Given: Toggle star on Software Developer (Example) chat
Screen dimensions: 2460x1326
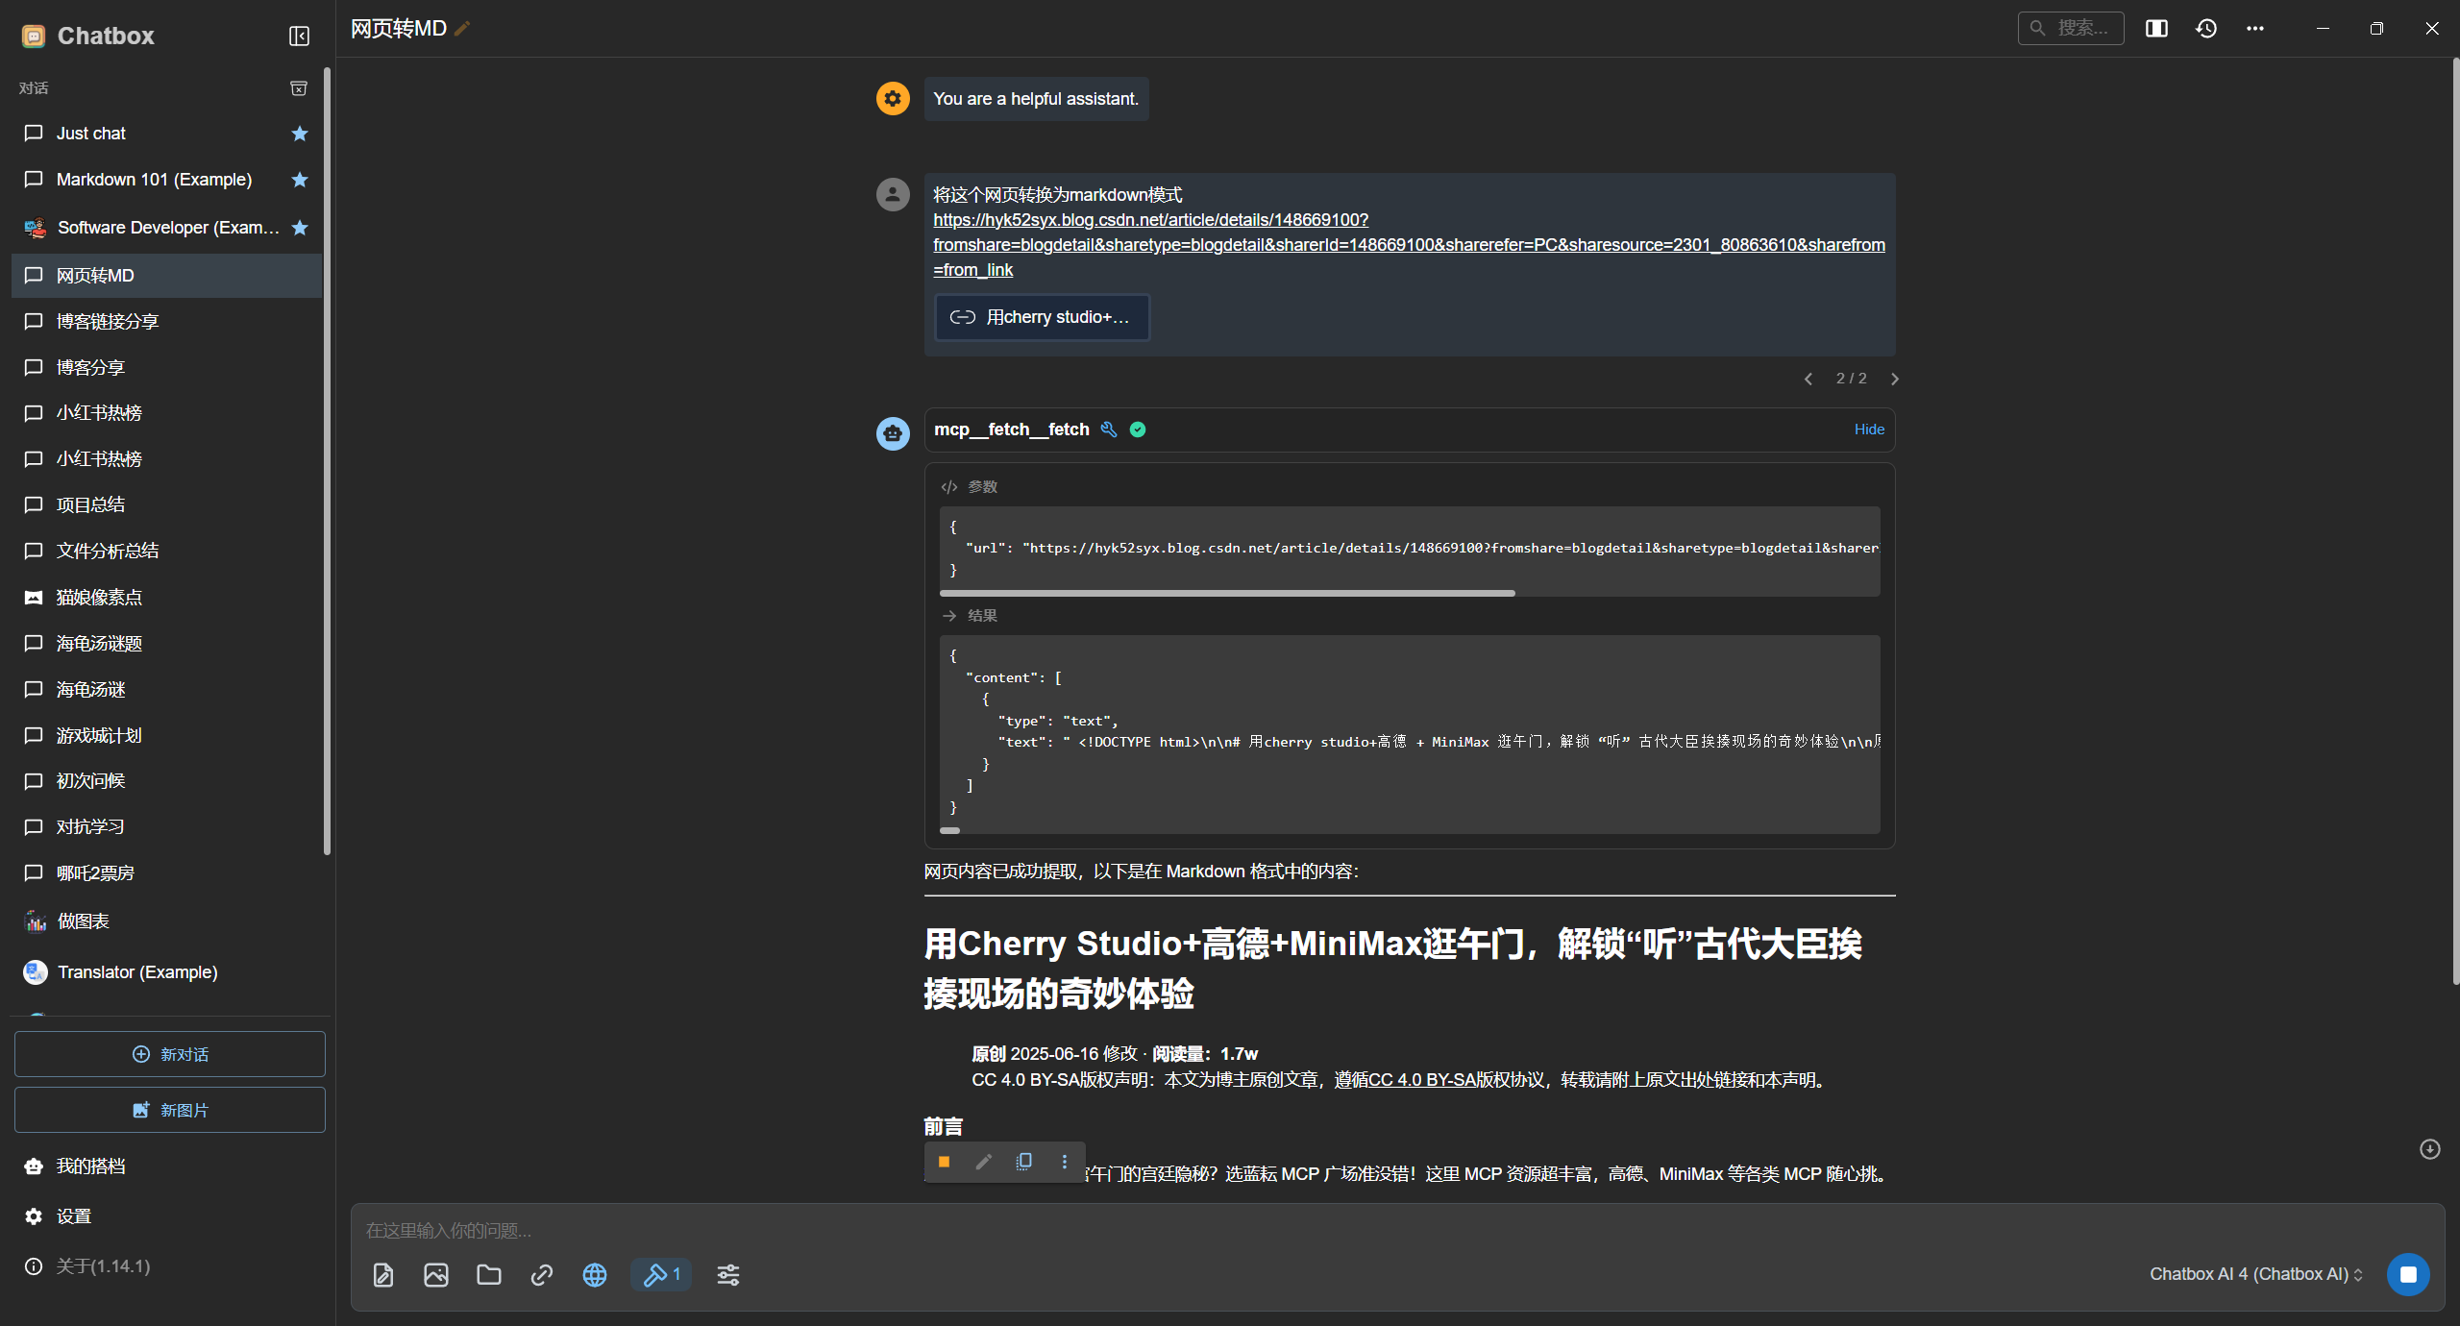Looking at the screenshot, I should click(x=300, y=228).
